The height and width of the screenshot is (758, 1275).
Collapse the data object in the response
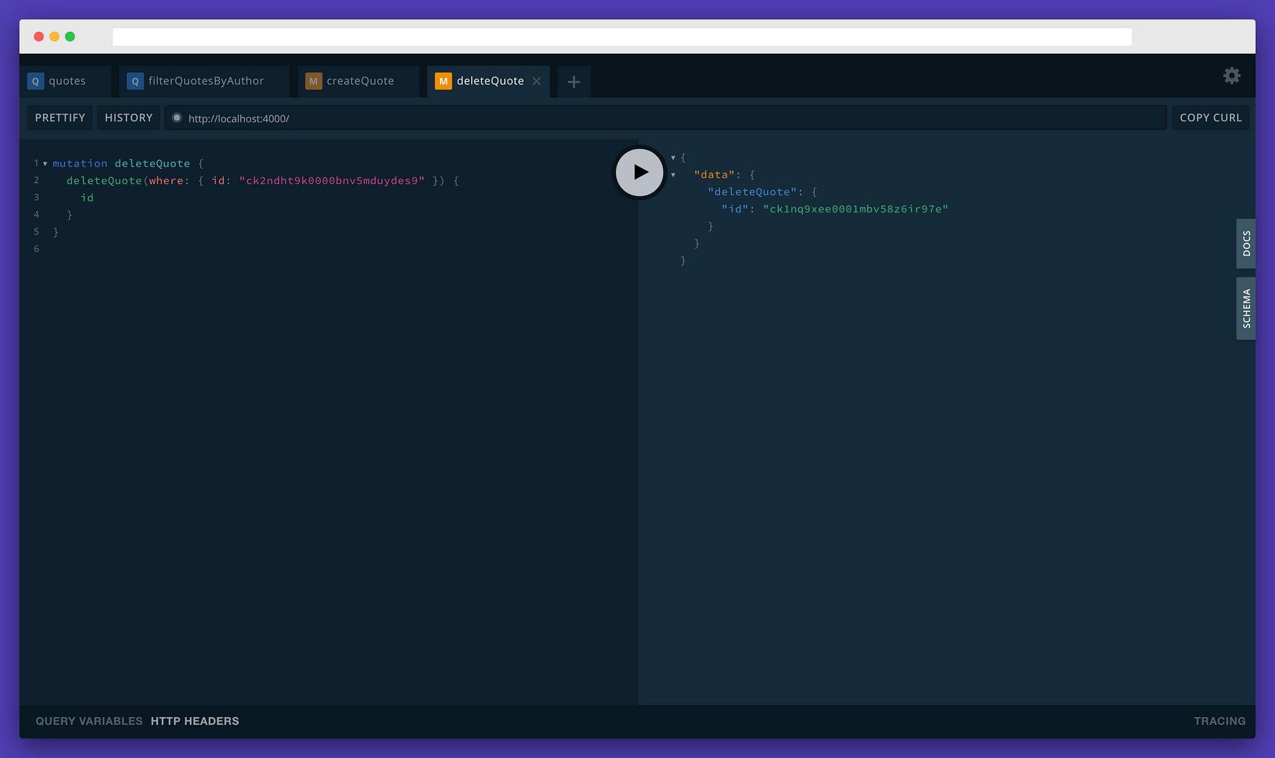point(673,175)
